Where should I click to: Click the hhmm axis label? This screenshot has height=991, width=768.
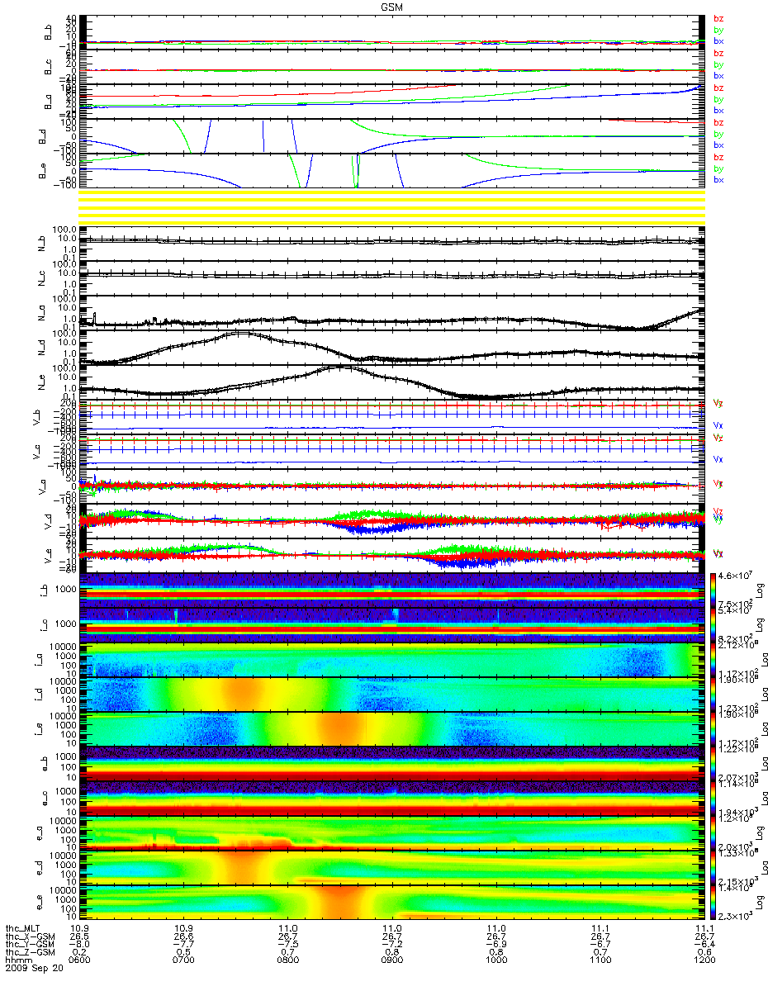pyautogui.click(x=17, y=961)
